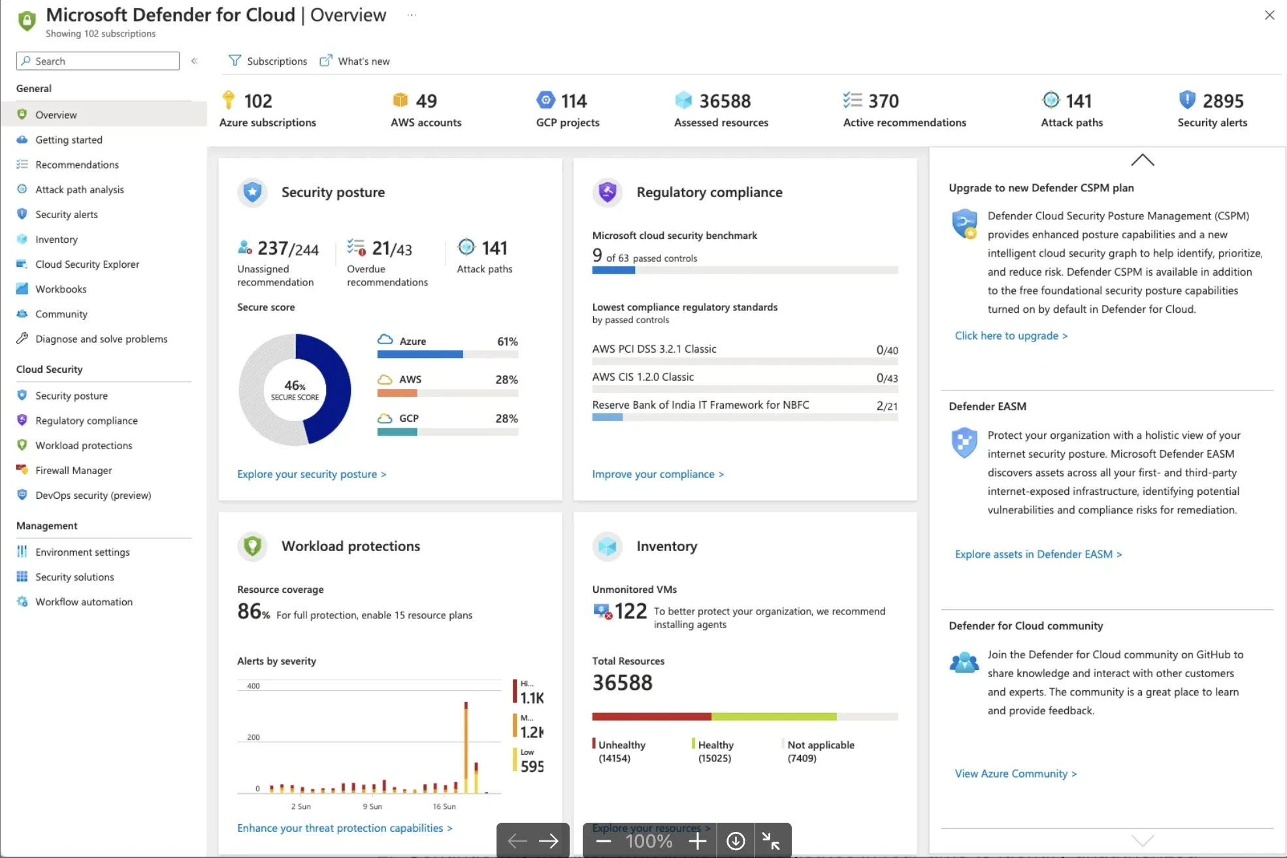Click the GCP projects hexagon icon
Image resolution: width=1287 pixels, height=858 pixels.
(x=546, y=100)
